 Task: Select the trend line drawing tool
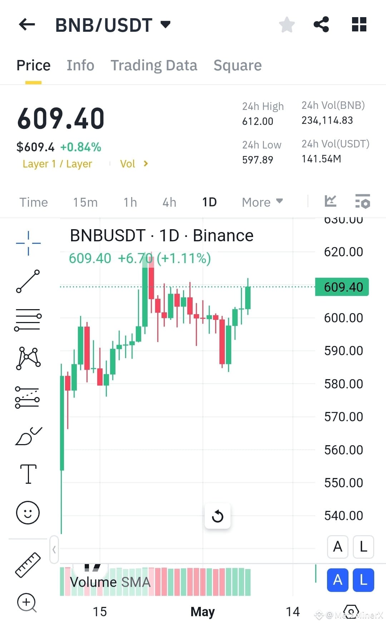28,281
